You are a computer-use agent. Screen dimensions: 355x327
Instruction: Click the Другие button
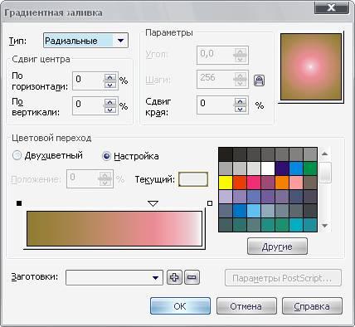pyautogui.click(x=277, y=246)
